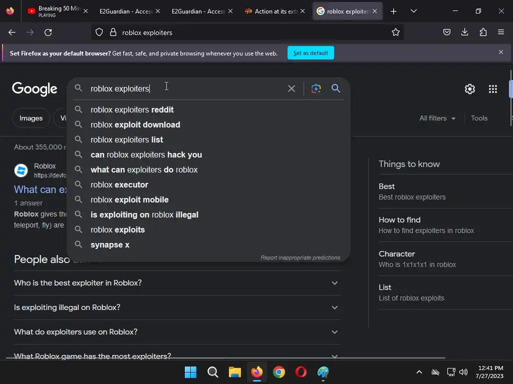The image size is (513, 384).
Task: Choose suggestion is exploiting on roblox illegal
Action: [208, 215]
